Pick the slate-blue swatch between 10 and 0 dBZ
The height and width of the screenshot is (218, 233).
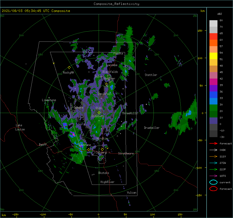coord(213,121)
